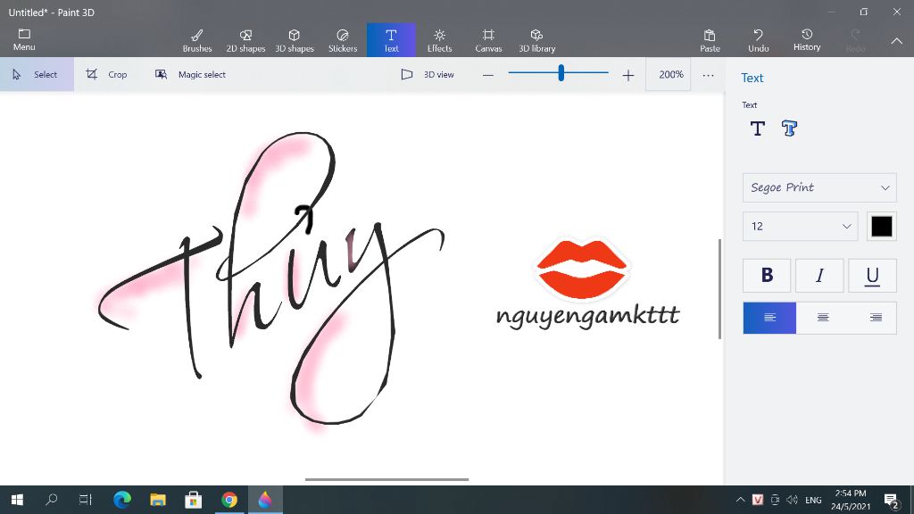Select the 2D text option
Viewport: 914px width, 514px height.
pyautogui.click(x=757, y=128)
